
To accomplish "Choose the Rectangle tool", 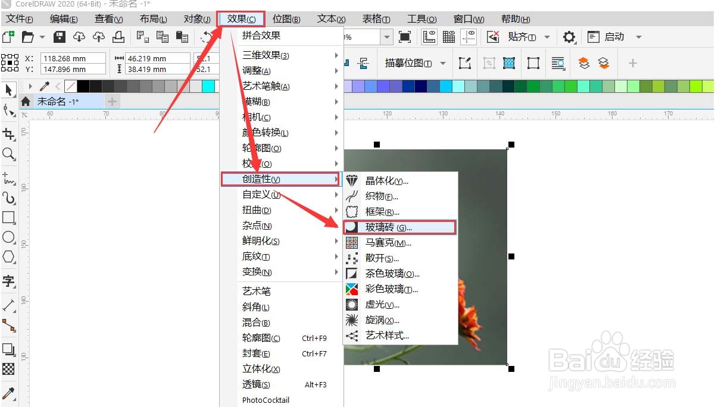I will [8, 218].
